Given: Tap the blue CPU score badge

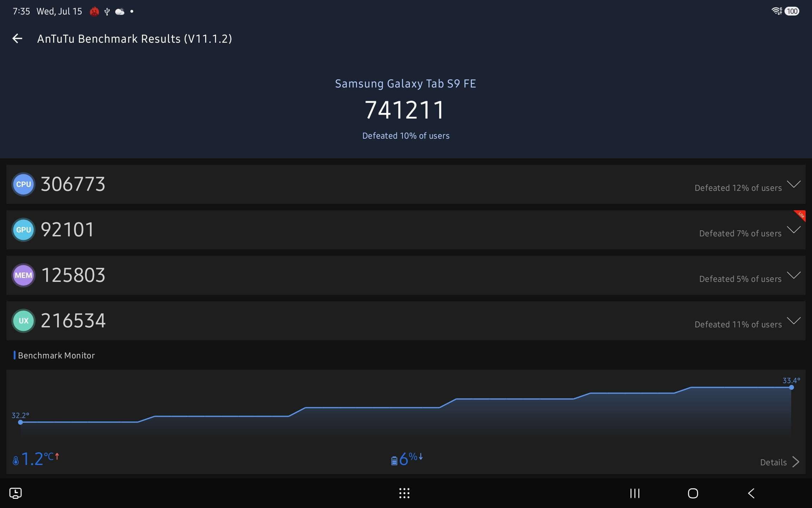Looking at the screenshot, I should coord(24,184).
